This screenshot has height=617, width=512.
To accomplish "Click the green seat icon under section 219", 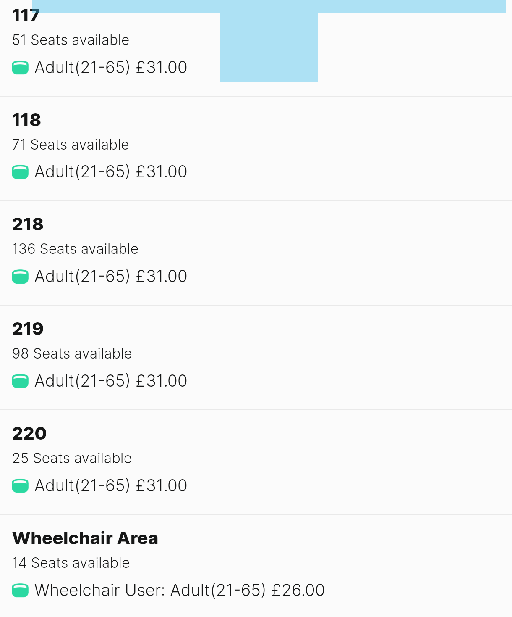I will pos(20,381).
